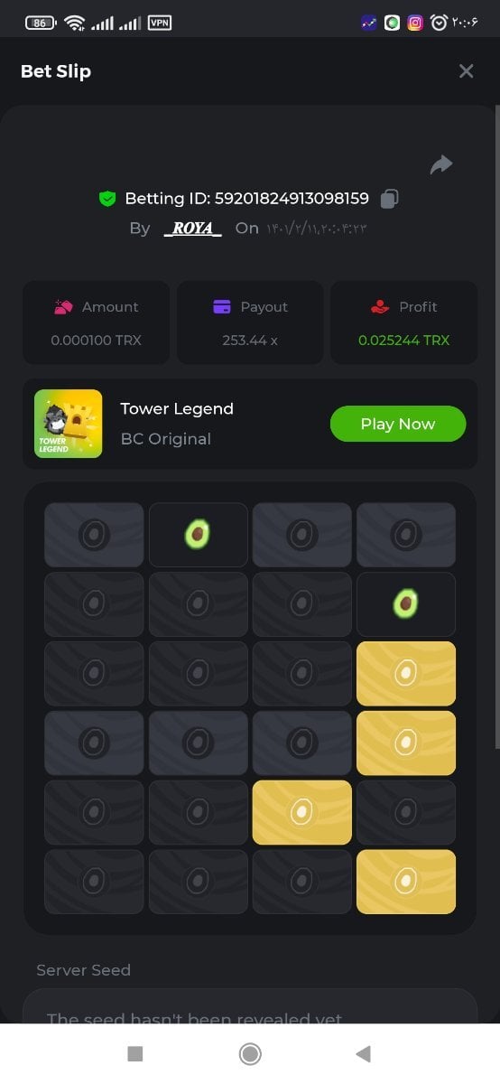Viewport: 500px width, 1084px height.
Task: Tap the golden egg tile in bottom row
Action: coord(406,882)
